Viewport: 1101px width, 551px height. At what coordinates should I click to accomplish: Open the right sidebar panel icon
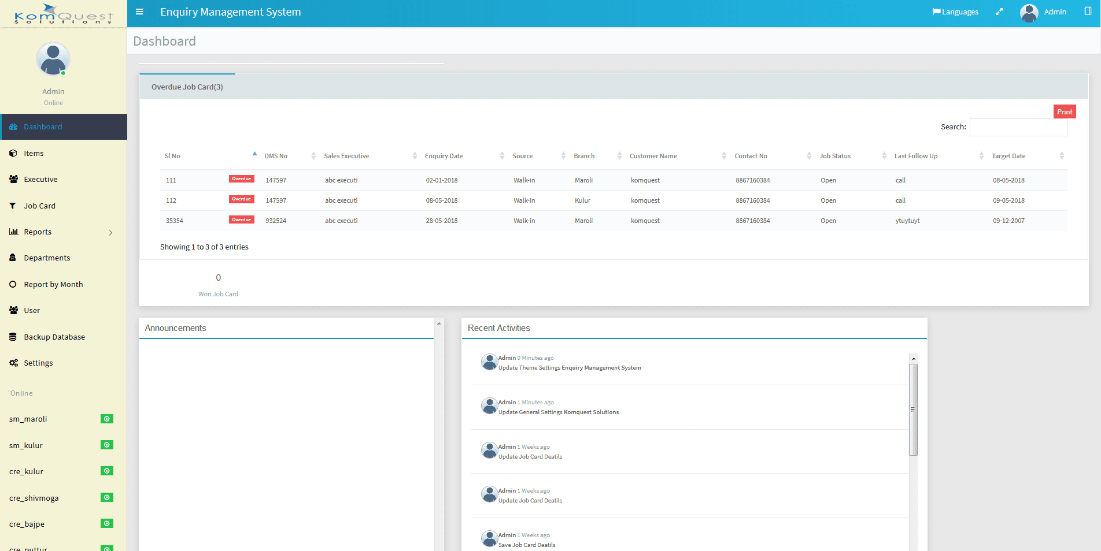point(1088,12)
